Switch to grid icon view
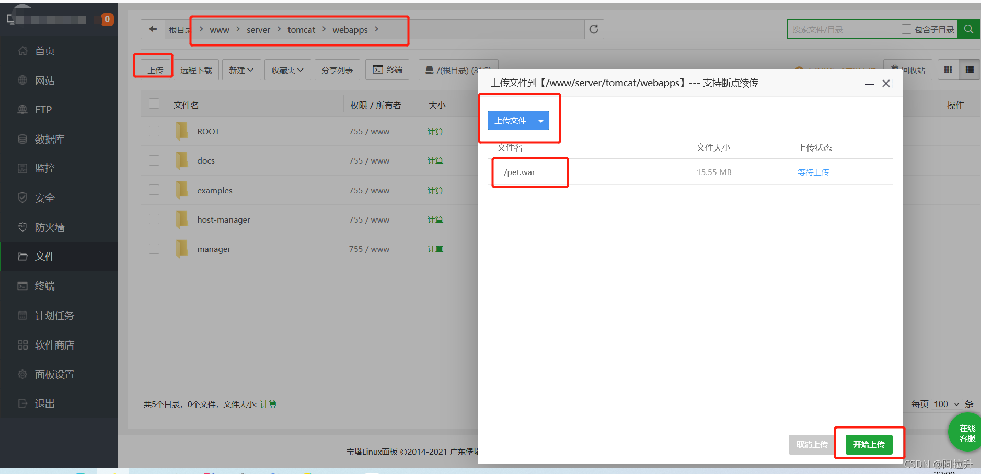This screenshot has height=474, width=981. pos(948,70)
